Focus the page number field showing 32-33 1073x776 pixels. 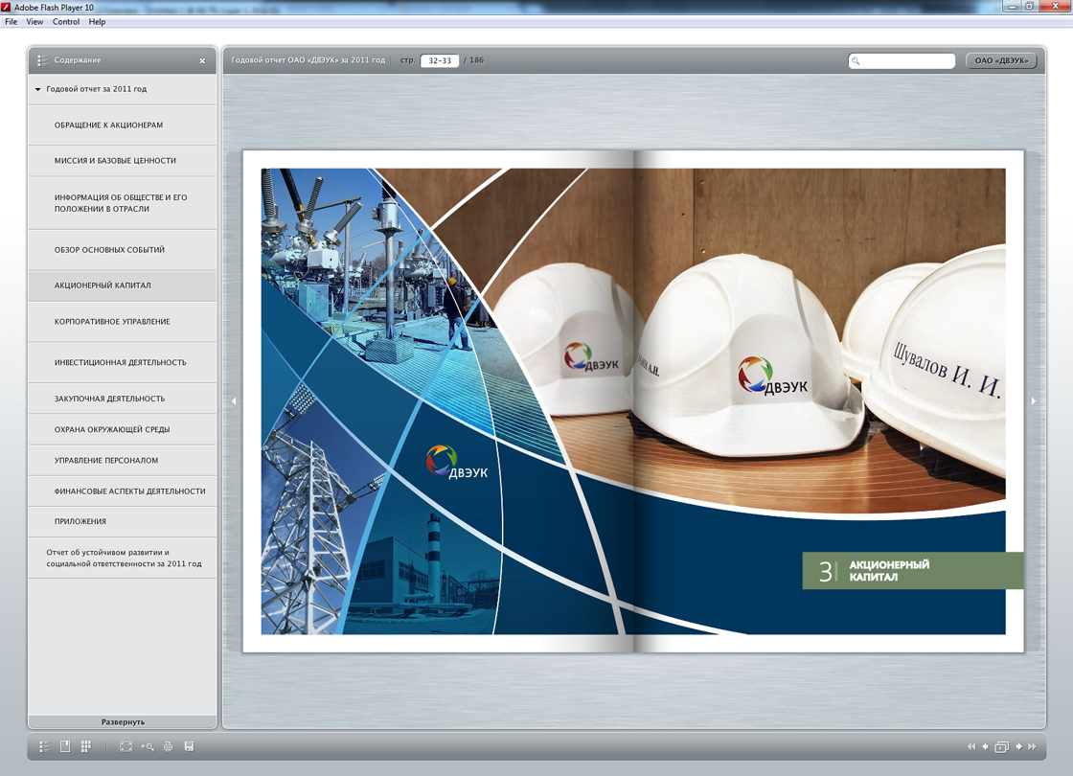pyautogui.click(x=440, y=61)
